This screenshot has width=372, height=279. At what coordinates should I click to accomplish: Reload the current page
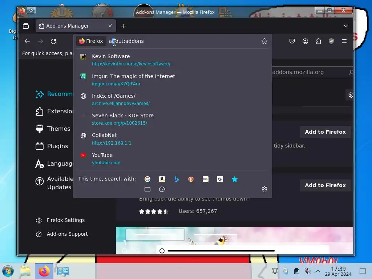pyautogui.click(x=53, y=41)
